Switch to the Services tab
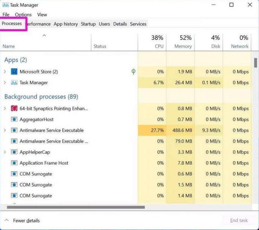Screen dimensions: 259x230 (138, 24)
